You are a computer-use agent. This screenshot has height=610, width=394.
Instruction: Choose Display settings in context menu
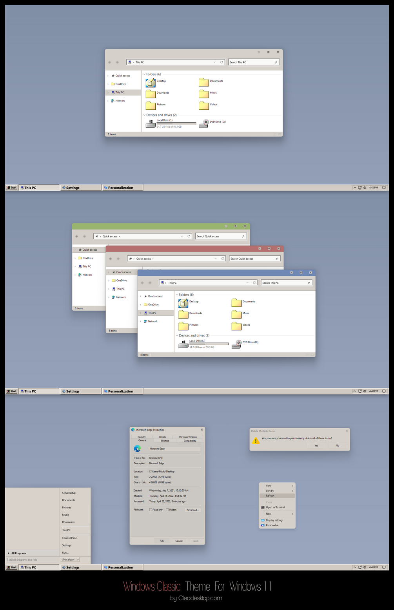coord(277,520)
